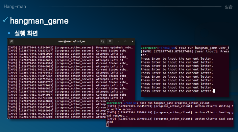This screenshot has height=132, width=238.
Task: Click the cursor block after the final 'current letter.'
Action: [x=214, y=91]
